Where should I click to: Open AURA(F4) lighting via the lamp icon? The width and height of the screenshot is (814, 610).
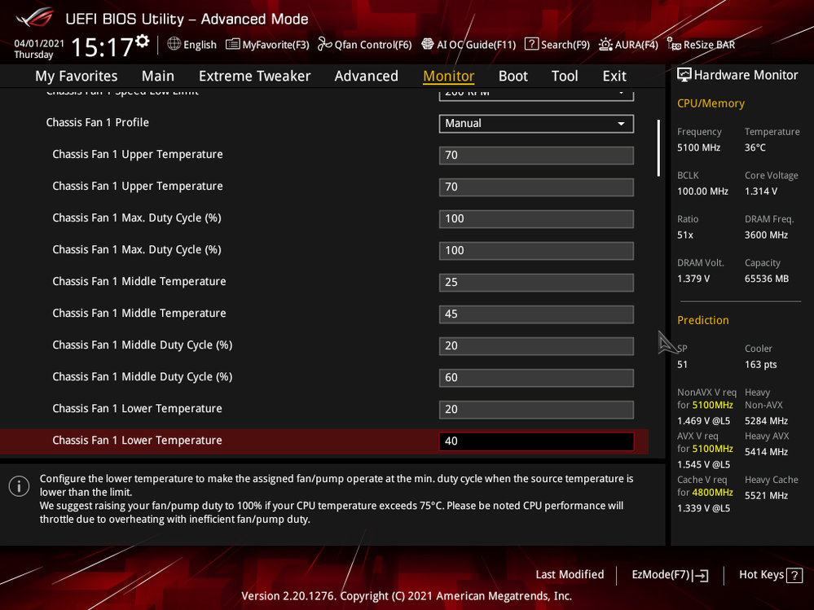(x=605, y=44)
